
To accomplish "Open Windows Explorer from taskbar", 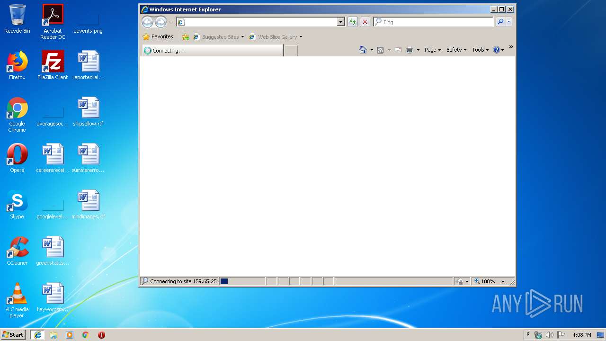I will [x=53, y=335].
